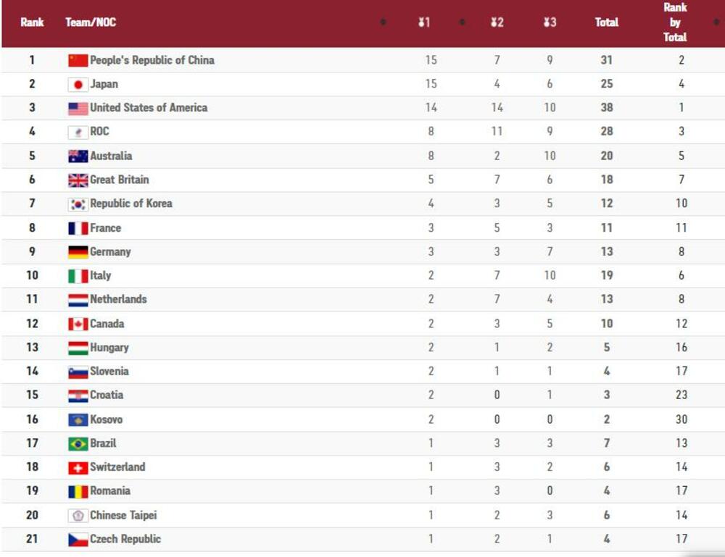725x557 pixels.
Task: Click the Republic of Korea flag
Action: click(78, 204)
